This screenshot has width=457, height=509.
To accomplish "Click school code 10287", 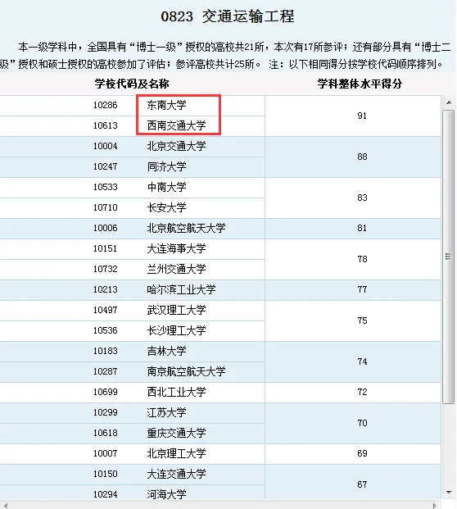I will tap(106, 371).
